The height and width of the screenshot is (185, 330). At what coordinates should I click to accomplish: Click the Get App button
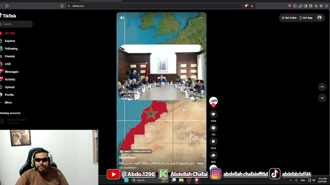pos(306,18)
